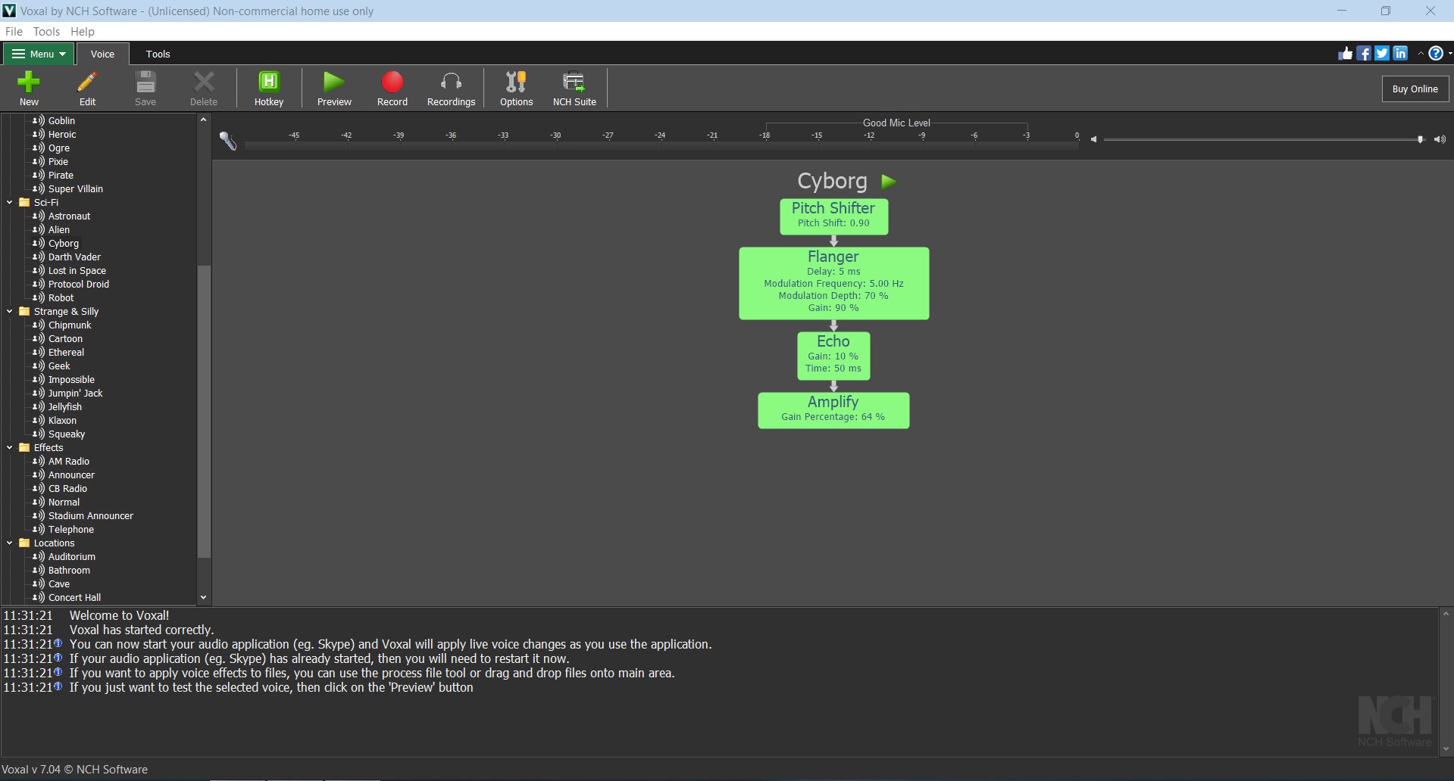Click the volume slider handle

1420,139
